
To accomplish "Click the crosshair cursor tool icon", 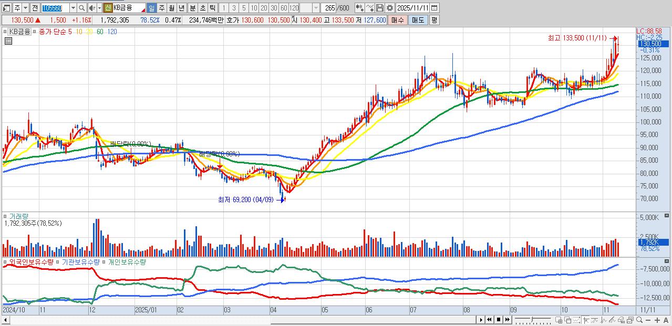I will click(x=586, y=320).
